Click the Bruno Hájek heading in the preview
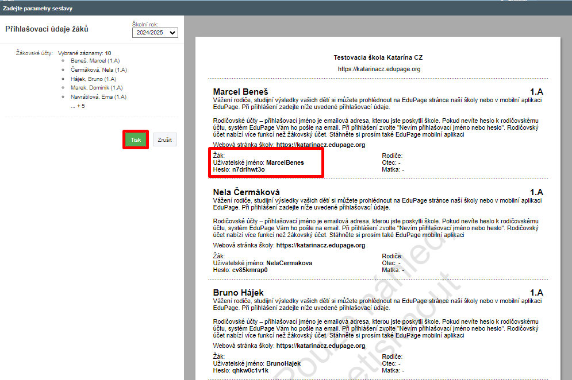The width and height of the screenshot is (572, 380). coord(238,293)
